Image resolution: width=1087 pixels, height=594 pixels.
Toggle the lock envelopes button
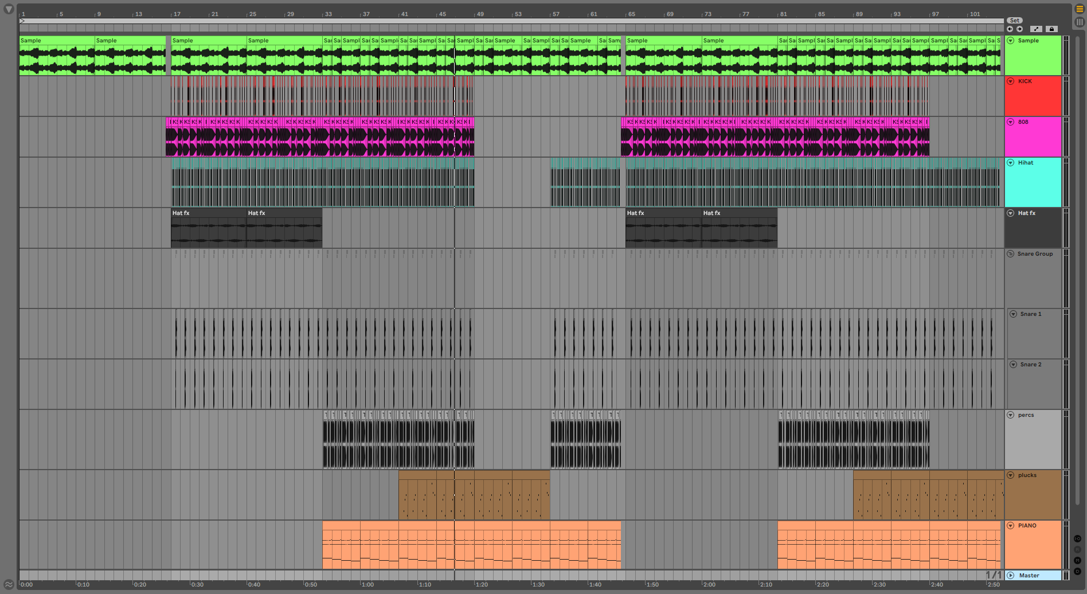[x=1051, y=29]
